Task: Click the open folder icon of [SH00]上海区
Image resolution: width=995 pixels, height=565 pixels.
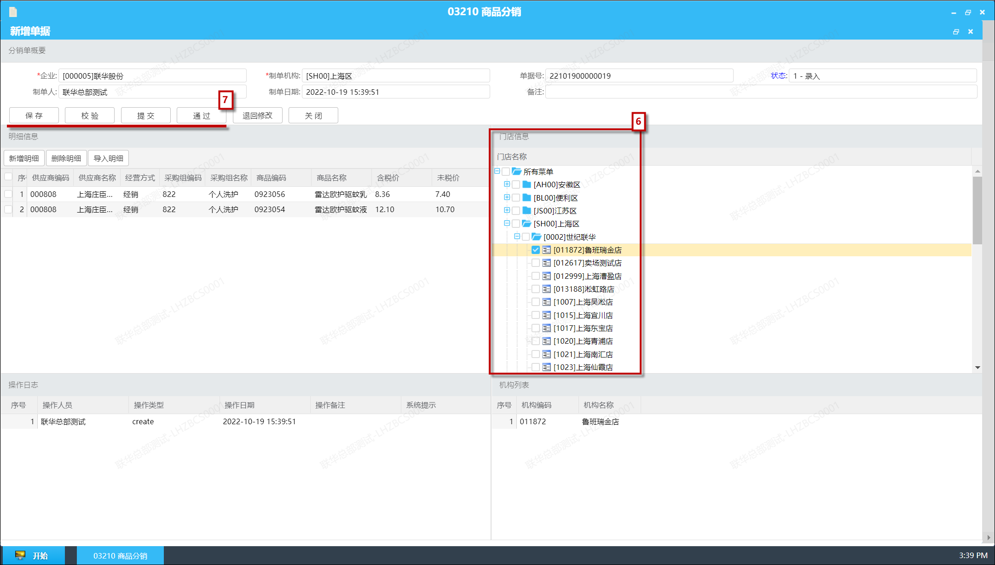Action: tap(527, 224)
